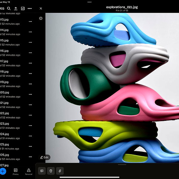Switch to the Personal tab

click(x=29, y=172)
